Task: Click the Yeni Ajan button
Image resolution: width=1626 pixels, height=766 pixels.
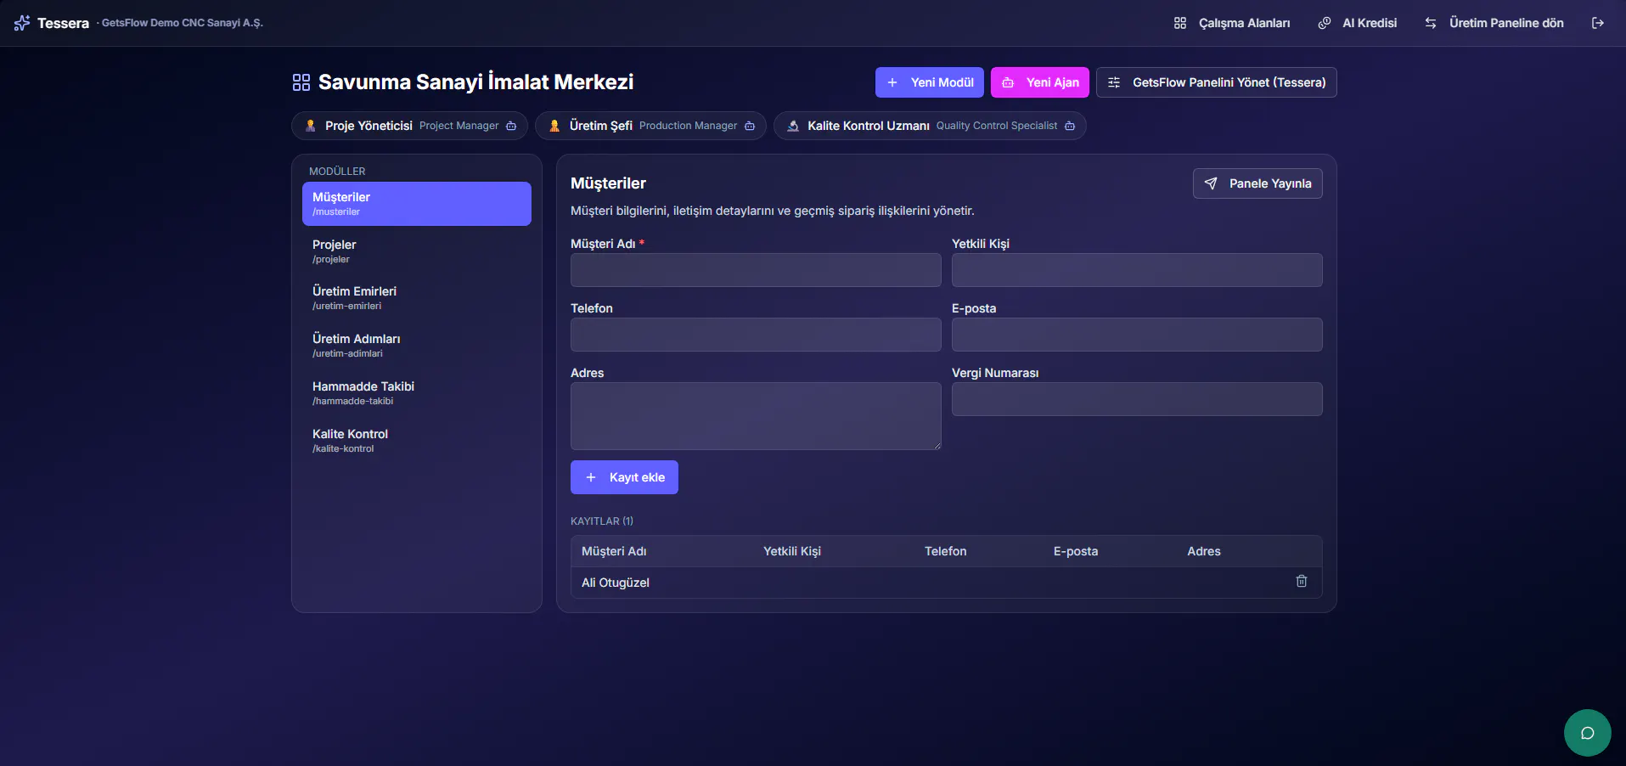Action: tap(1040, 82)
